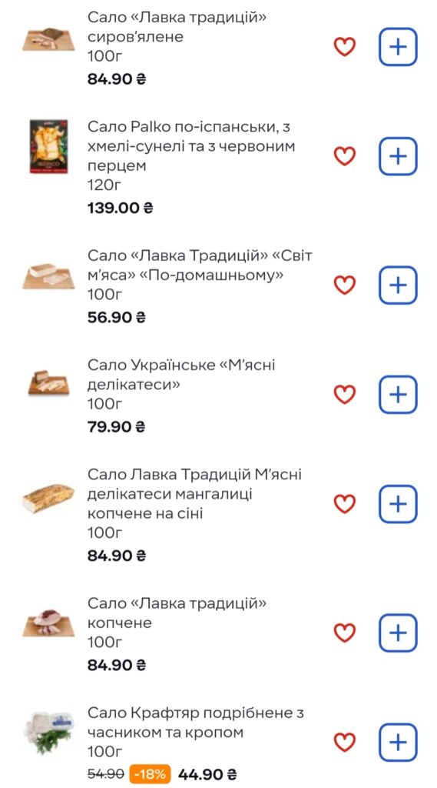Add Сало Українське «М'ясні делікатеси» to cart
Image resolution: width=437 pixels, height=788 pixels.
(x=398, y=395)
